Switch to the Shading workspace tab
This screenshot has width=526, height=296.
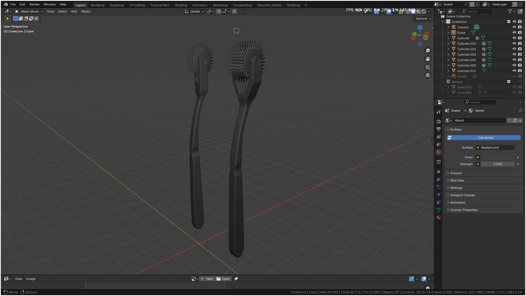[181, 5]
